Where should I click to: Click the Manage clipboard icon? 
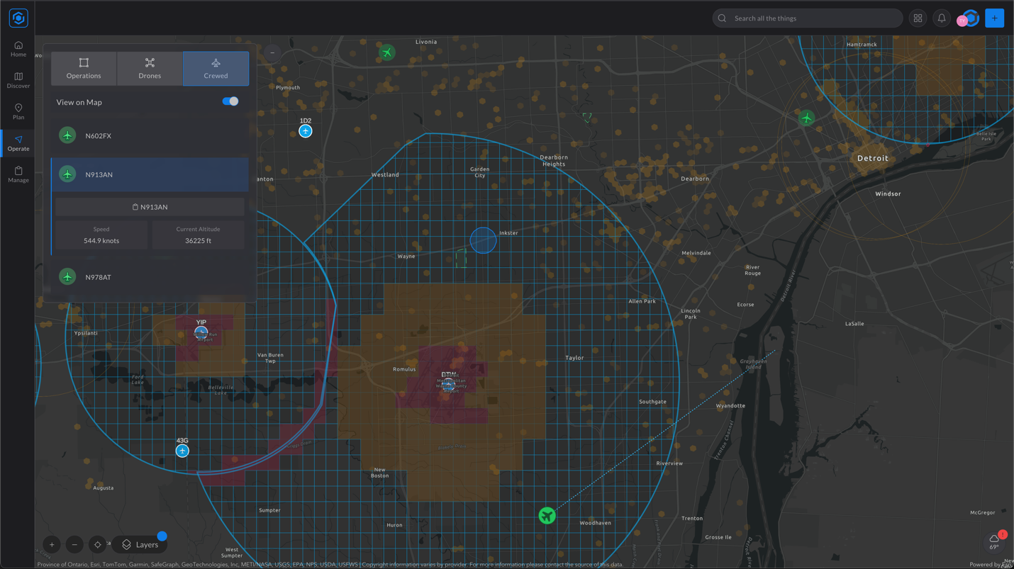click(x=18, y=174)
